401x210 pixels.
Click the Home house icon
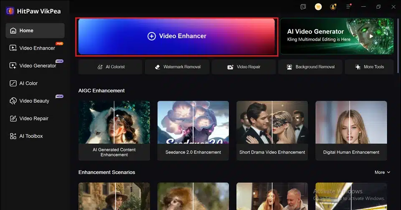(x=13, y=31)
